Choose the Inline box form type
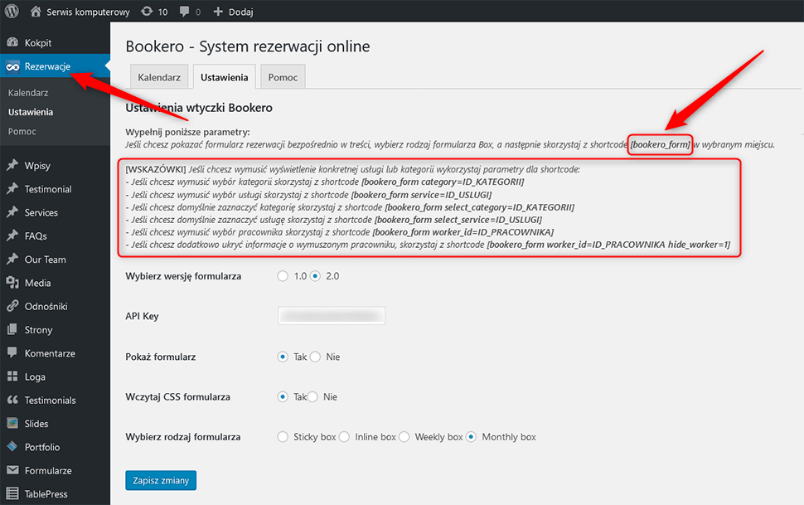 (x=345, y=437)
